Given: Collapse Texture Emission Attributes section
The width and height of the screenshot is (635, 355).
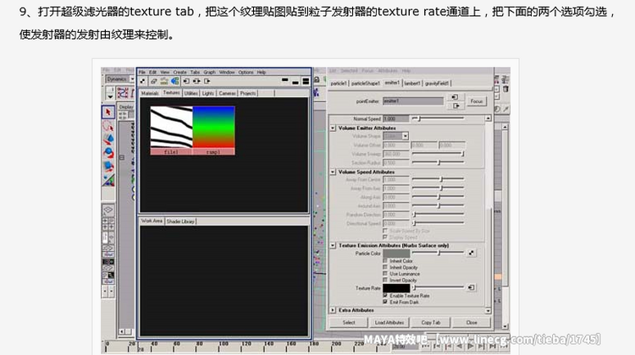Looking at the screenshot, I should point(333,245).
